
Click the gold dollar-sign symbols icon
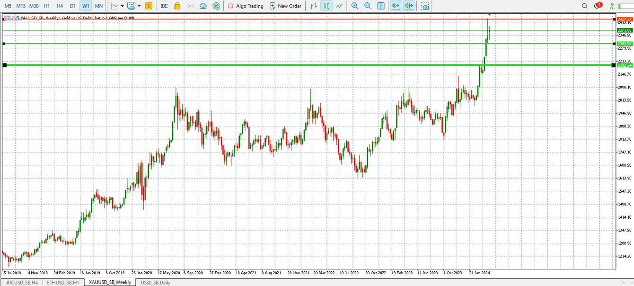coord(149,6)
